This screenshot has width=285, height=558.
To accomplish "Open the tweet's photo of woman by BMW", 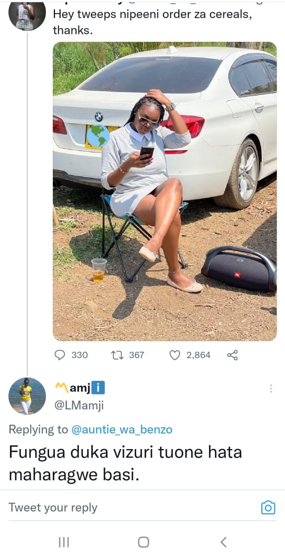I will tap(165, 191).
